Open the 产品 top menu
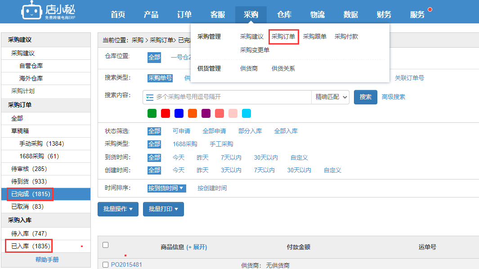The image size is (479, 269). pos(151,14)
